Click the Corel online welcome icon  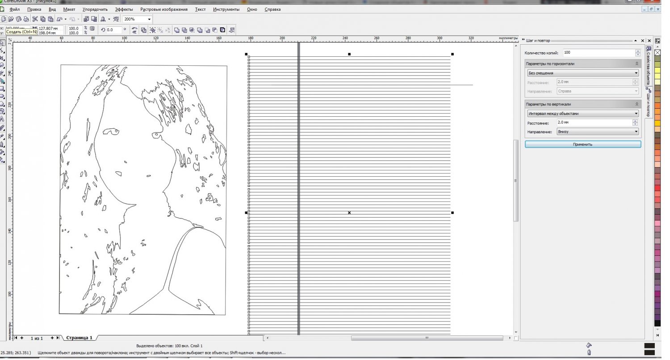pos(116,19)
